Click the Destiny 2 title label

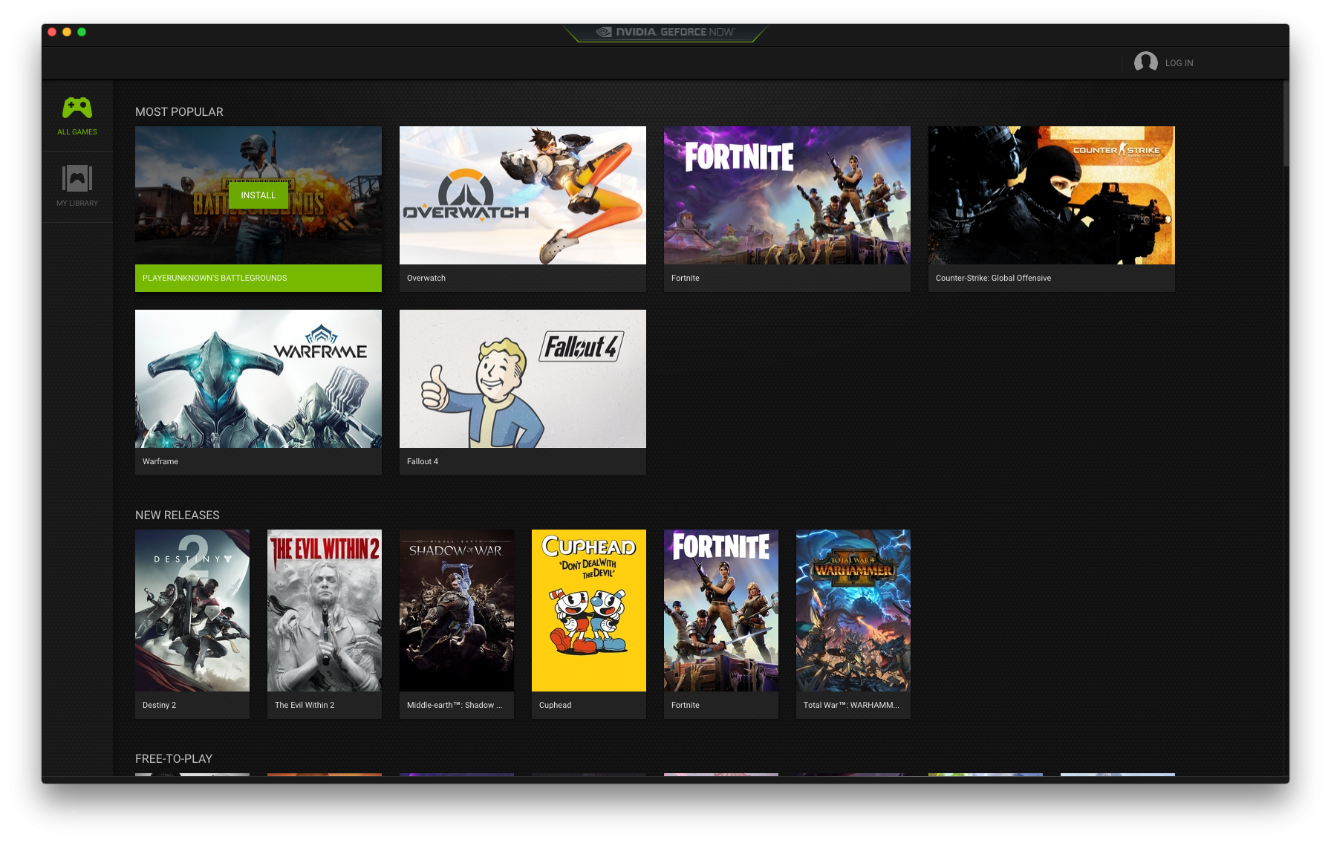159,705
